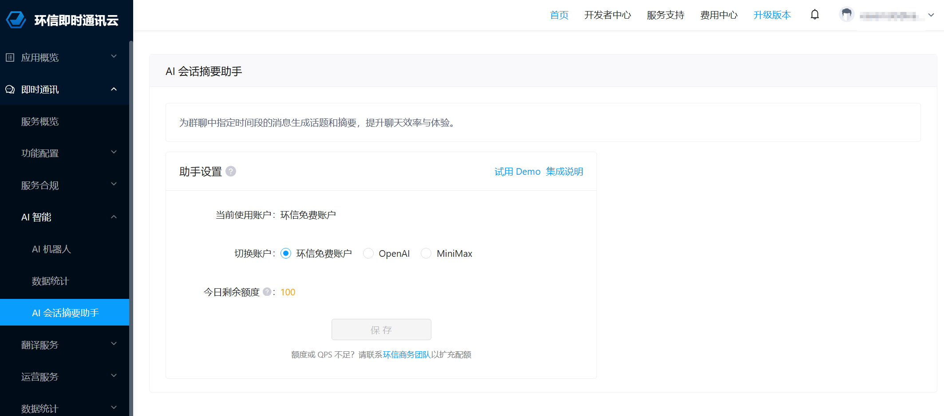The image size is (944, 416).
Task: Open 费用中心 in top navigation
Action: pos(719,15)
